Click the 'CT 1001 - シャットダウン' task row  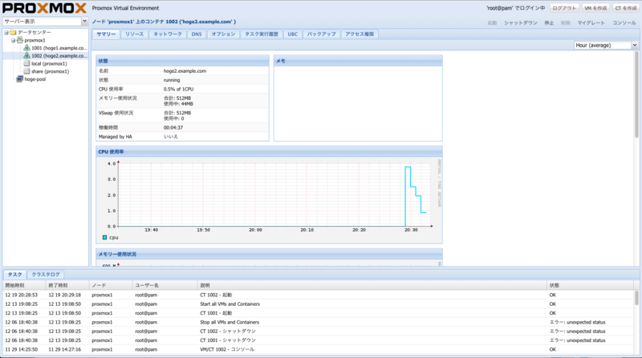point(318,340)
